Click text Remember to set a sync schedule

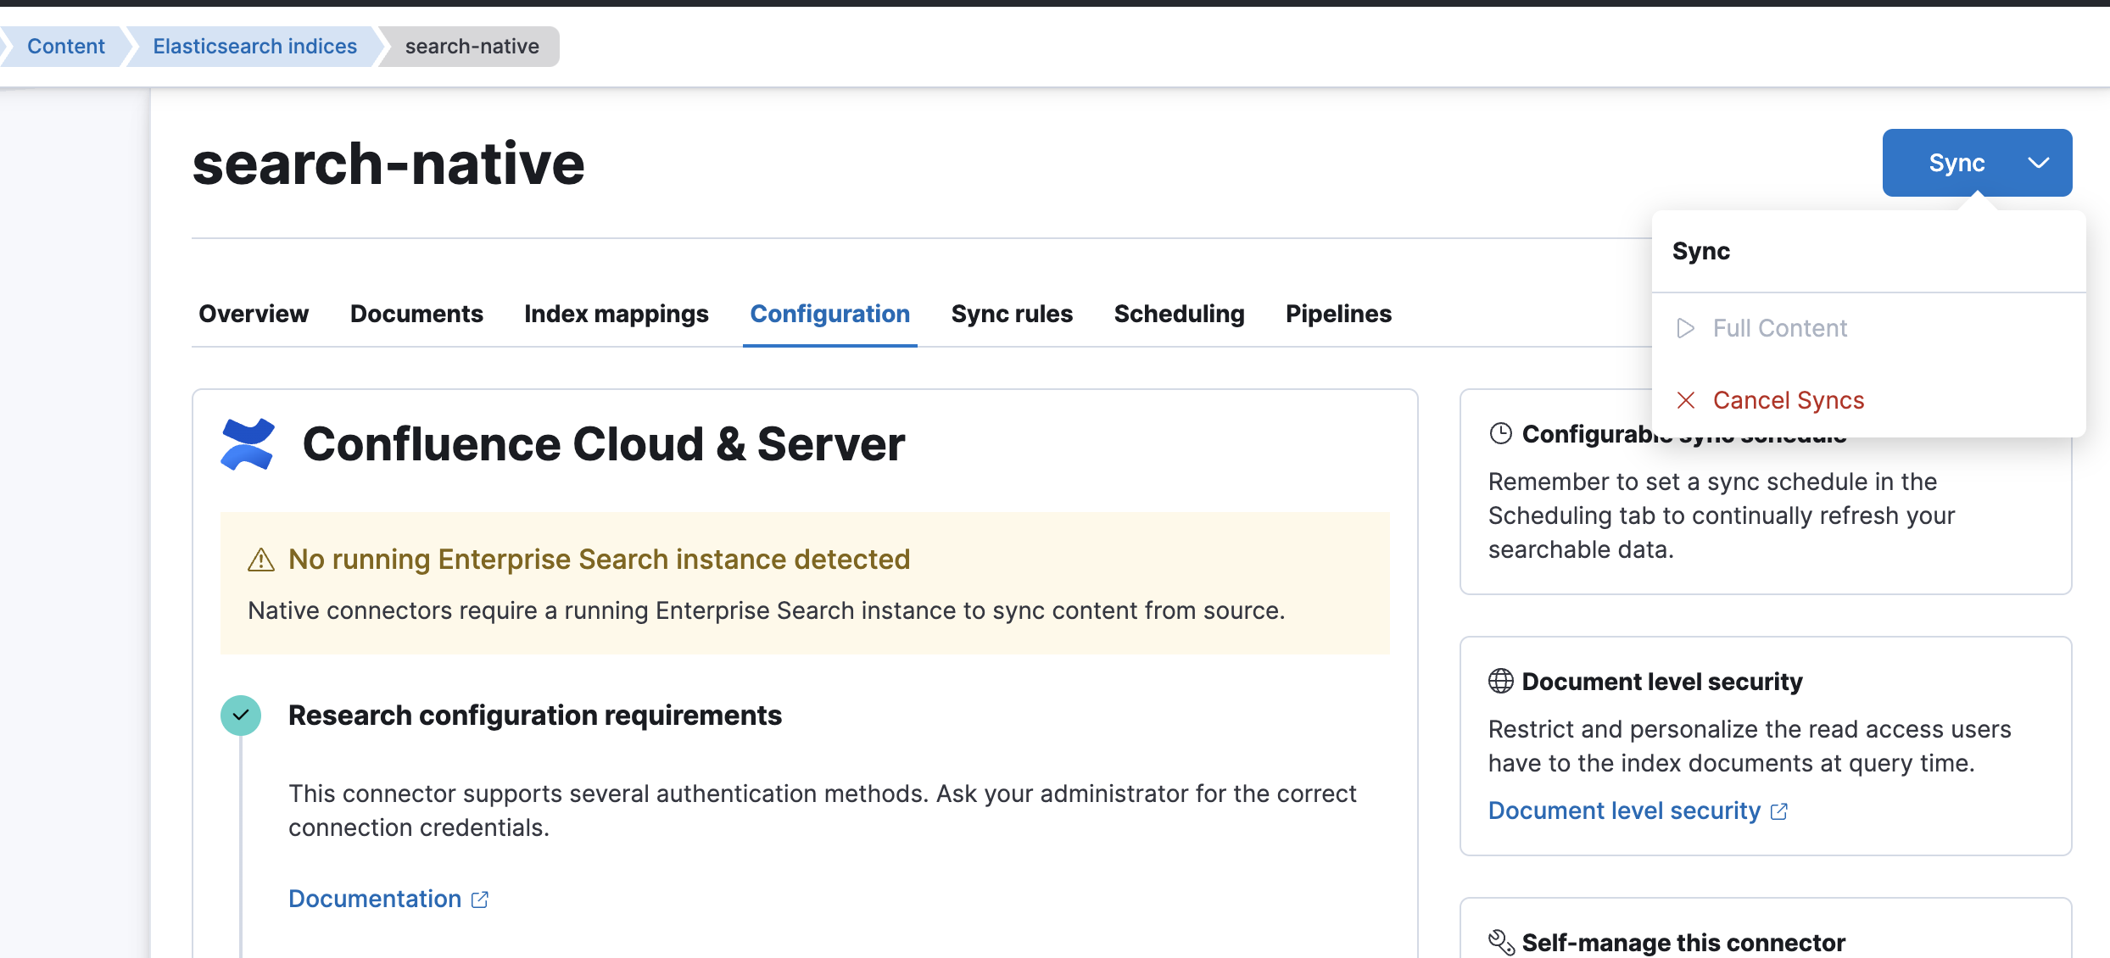coord(1722,515)
